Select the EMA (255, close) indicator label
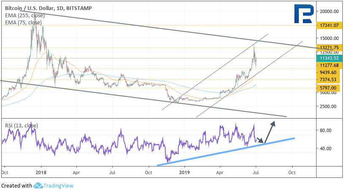This screenshot has height=193, width=344. (25, 16)
